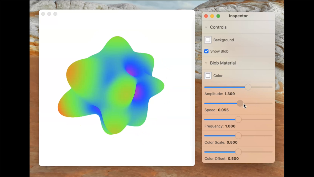The height and width of the screenshot is (177, 314).
Task: Click the Amplitude value 1.309
Action: [x=229, y=94]
